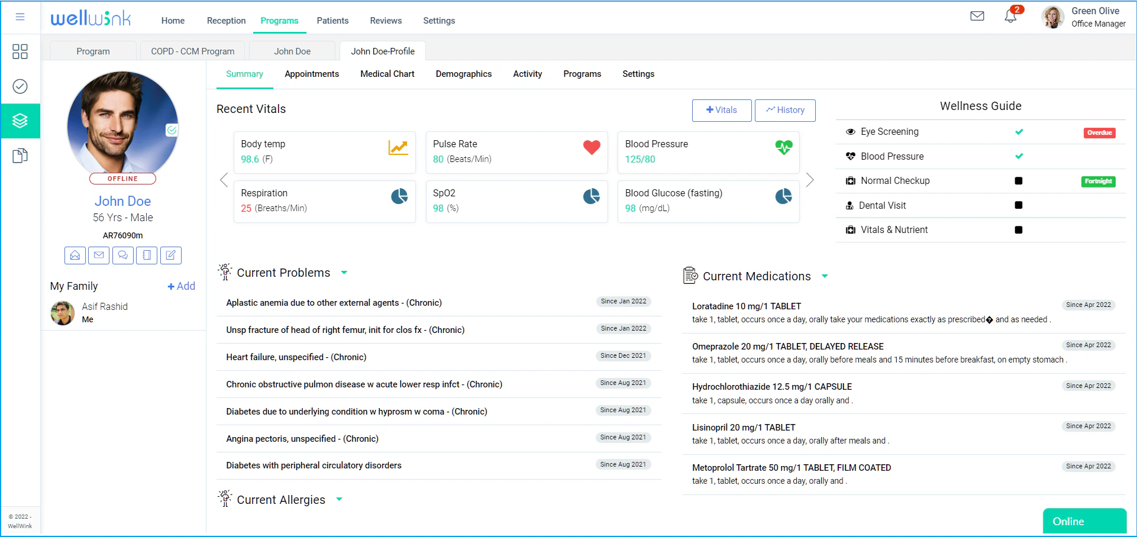Click the notification bell with 2 alerts
1137x537 pixels.
click(1010, 17)
